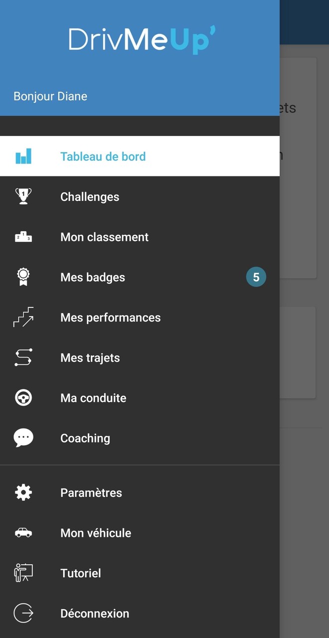Open Mes performances page
This screenshot has width=329, height=638.
point(110,318)
